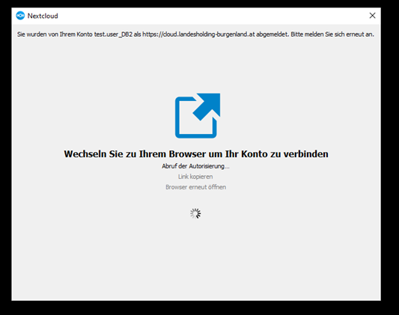Click the blue open-in-browser icon

(x=198, y=116)
